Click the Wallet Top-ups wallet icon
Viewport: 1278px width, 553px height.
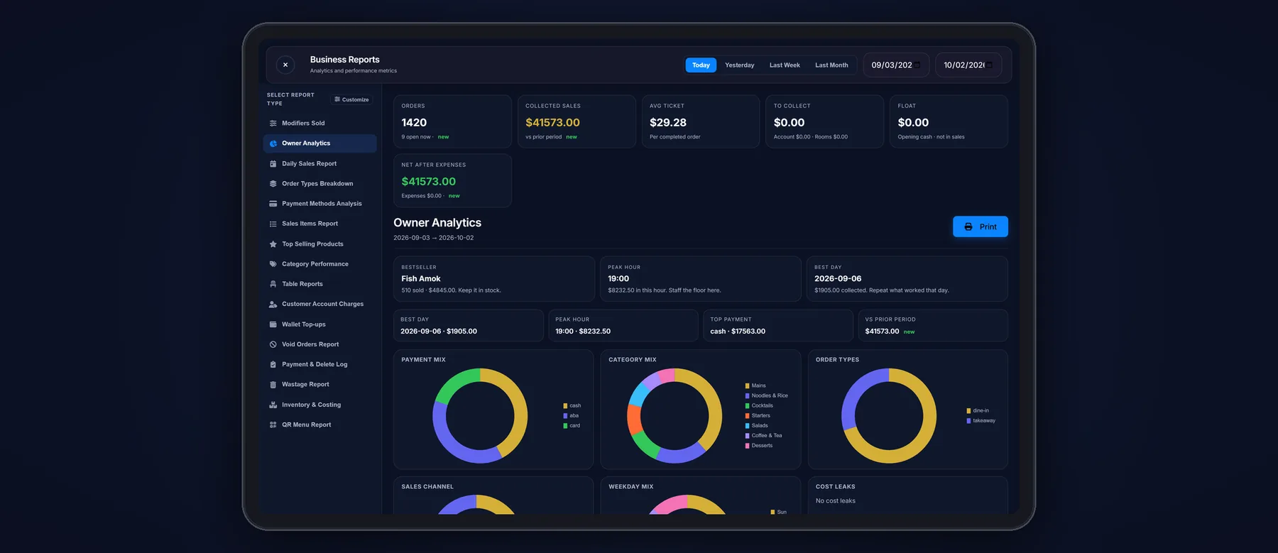tap(273, 324)
